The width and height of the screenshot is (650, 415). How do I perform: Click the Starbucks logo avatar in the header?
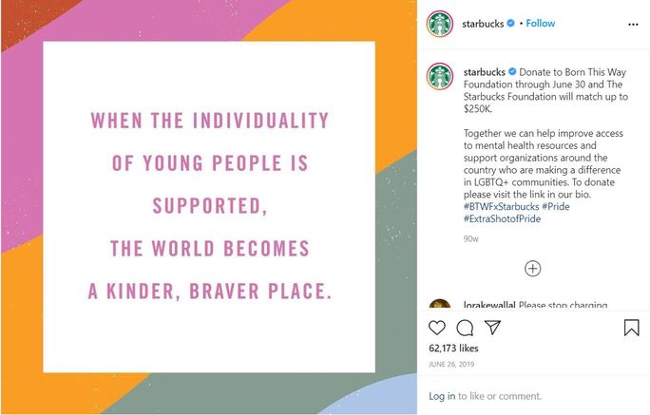[x=439, y=24]
